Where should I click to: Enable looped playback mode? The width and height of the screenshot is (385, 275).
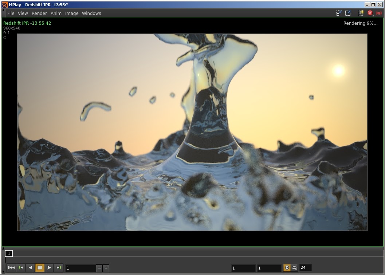[287, 267]
